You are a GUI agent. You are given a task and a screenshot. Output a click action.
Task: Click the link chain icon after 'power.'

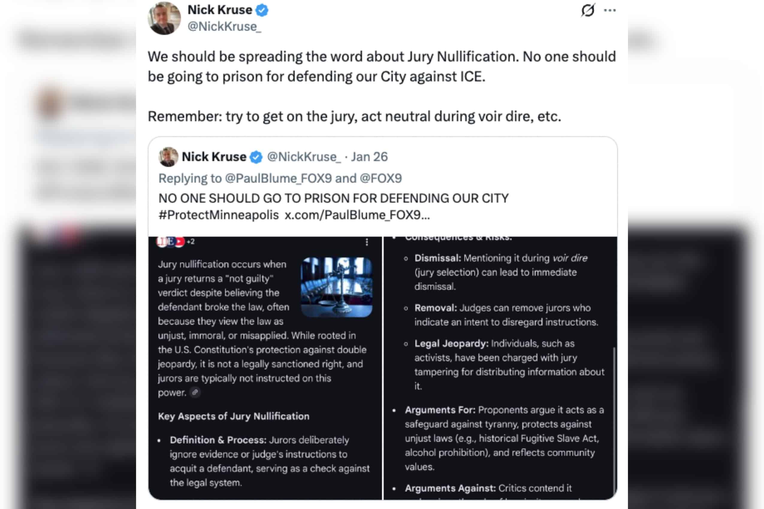point(195,393)
